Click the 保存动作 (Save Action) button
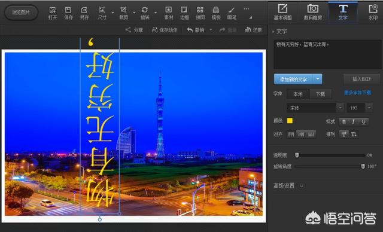383x232 pixels. (165, 30)
